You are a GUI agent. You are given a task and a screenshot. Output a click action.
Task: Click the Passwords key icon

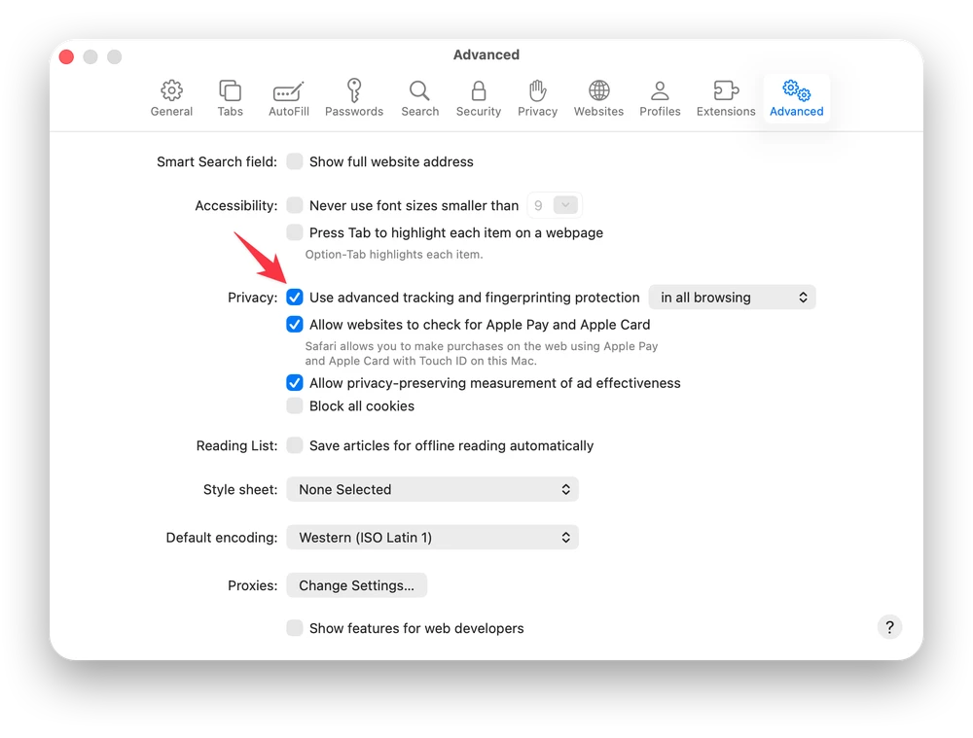353,97
